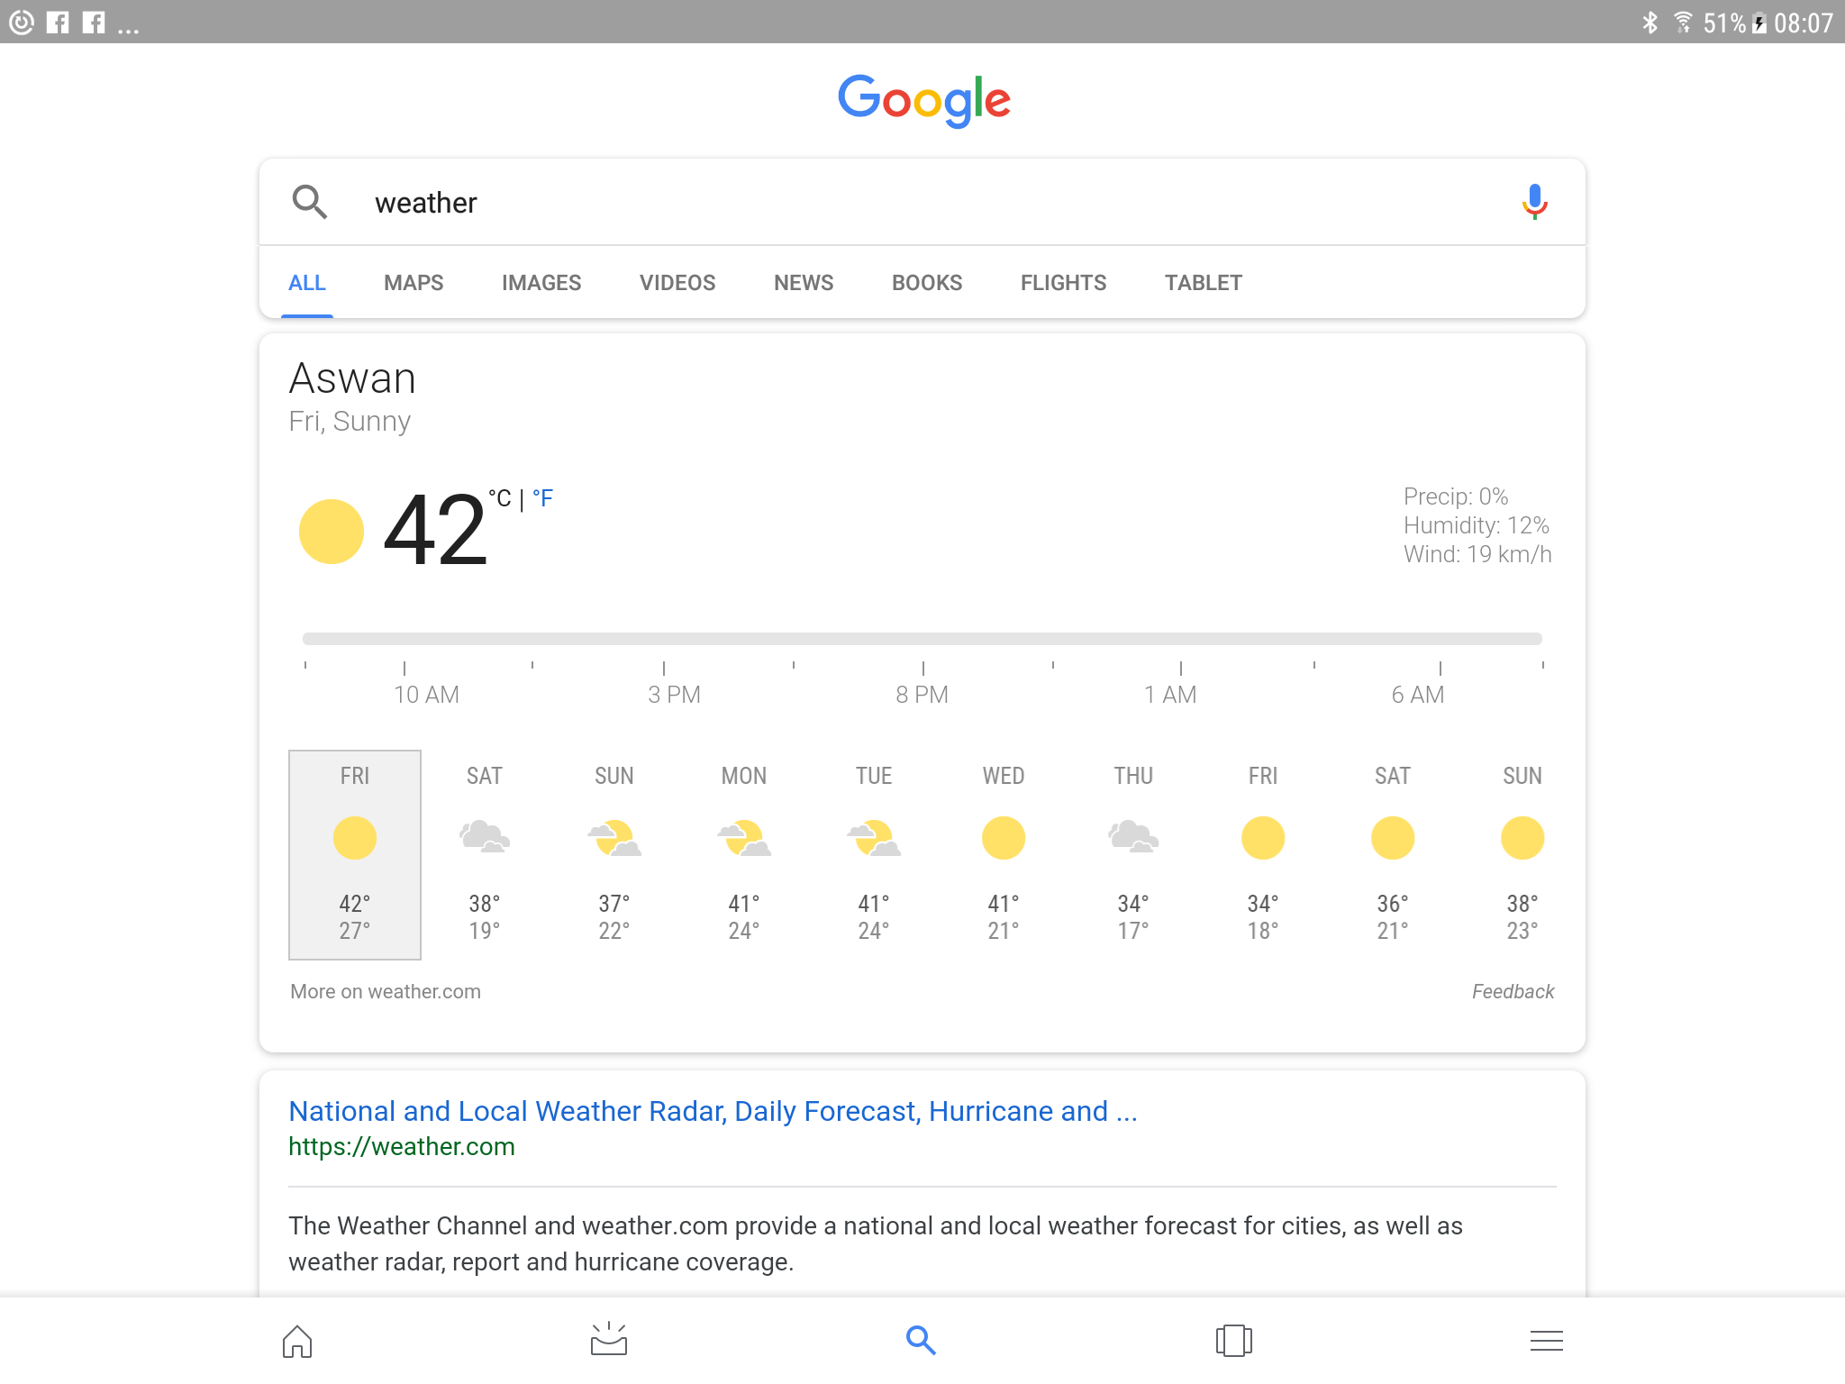Tap the magnifier icon in search box

[309, 202]
